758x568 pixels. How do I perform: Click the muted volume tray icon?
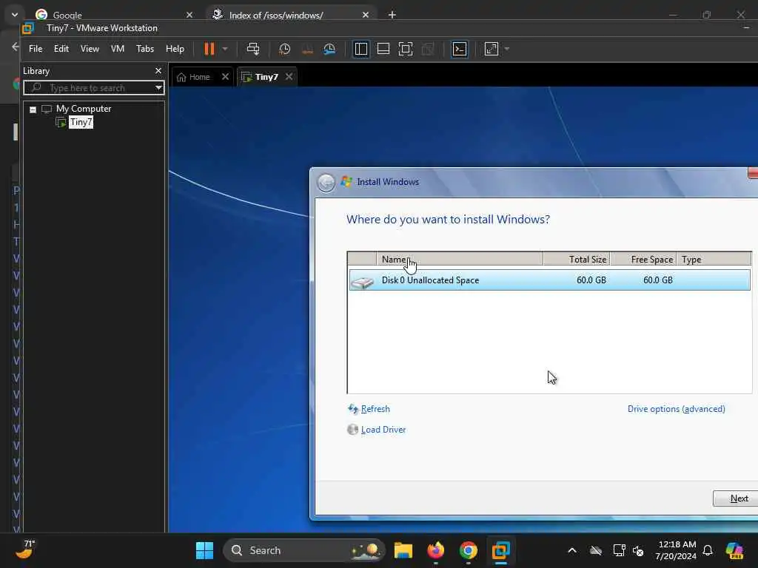pyautogui.click(x=638, y=550)
